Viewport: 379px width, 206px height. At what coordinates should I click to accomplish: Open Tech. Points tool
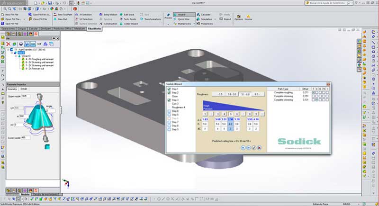tap(128, 19)
